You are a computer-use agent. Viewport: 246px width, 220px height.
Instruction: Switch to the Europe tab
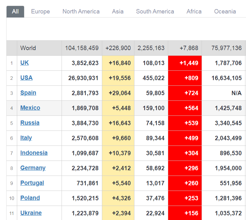pyautogui.click(x=40, y=12)
